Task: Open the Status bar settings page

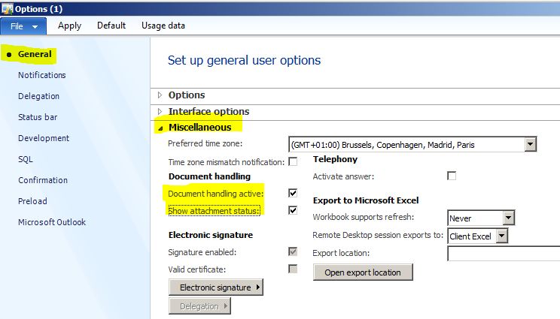Action: pyautogui.click(x=38, y=117)
